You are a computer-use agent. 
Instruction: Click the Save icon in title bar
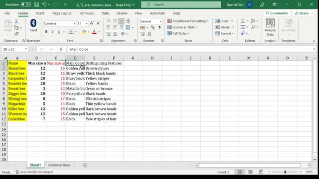coord(36,4)
